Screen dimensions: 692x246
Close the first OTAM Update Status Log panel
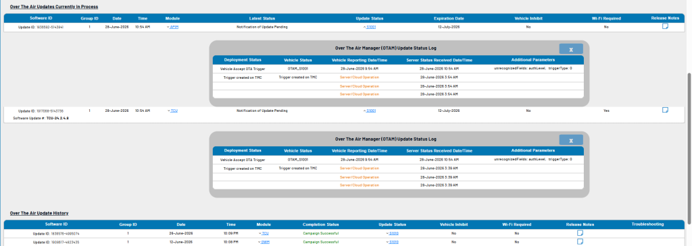point(570,49)
